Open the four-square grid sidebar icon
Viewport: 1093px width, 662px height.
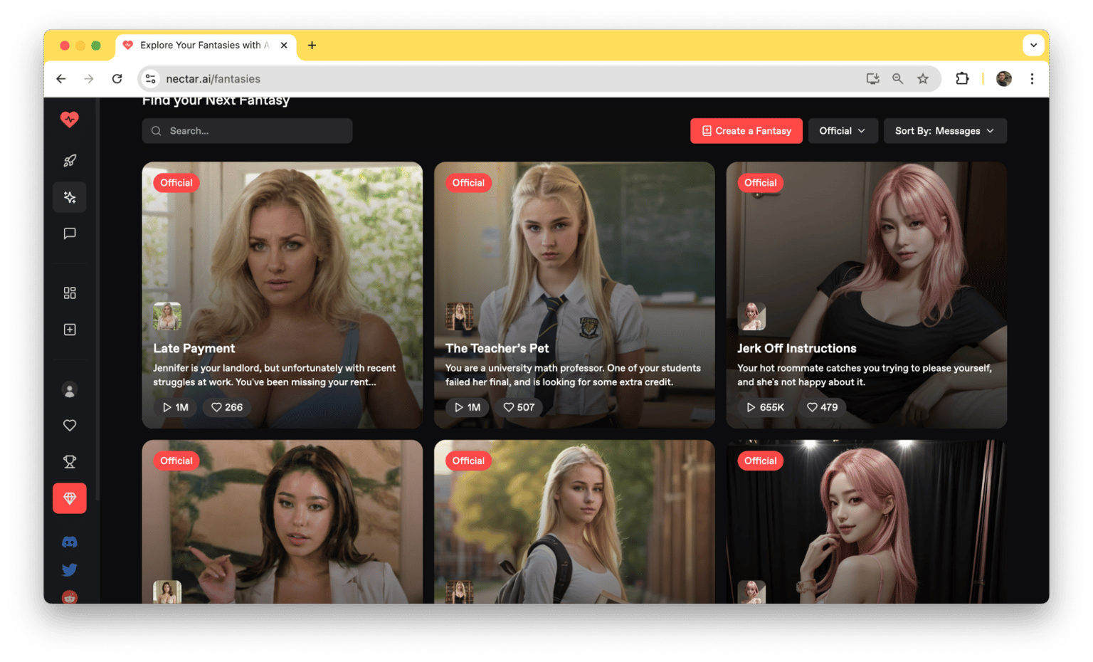coord(70,293)
